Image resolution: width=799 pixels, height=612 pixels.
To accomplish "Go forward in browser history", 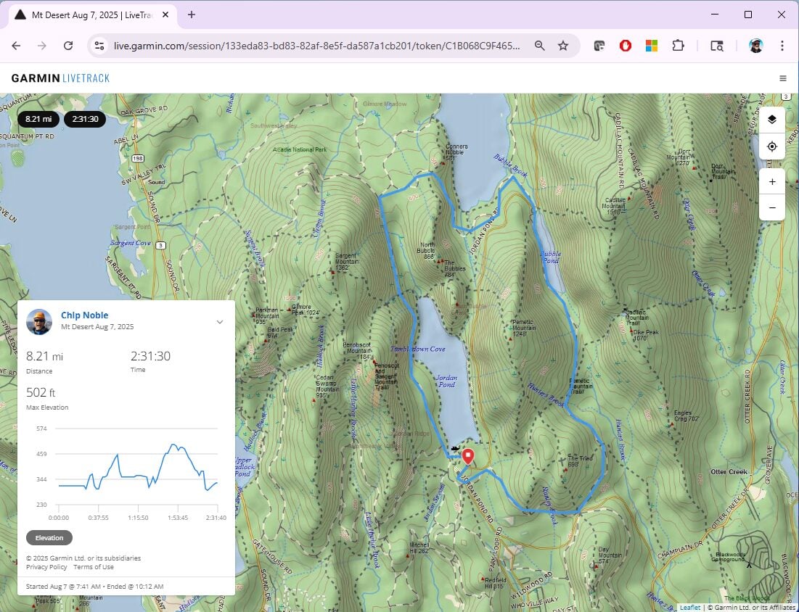I will 42,46.
